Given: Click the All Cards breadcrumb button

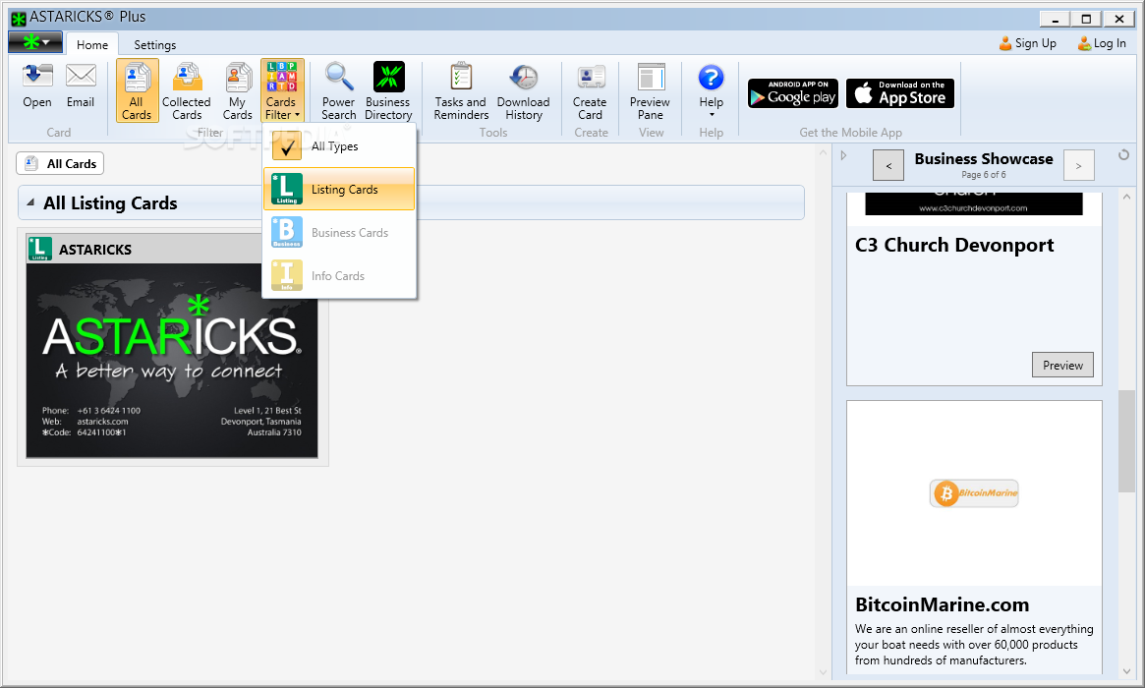Looking at the screenshot, I should pos(60,163).
